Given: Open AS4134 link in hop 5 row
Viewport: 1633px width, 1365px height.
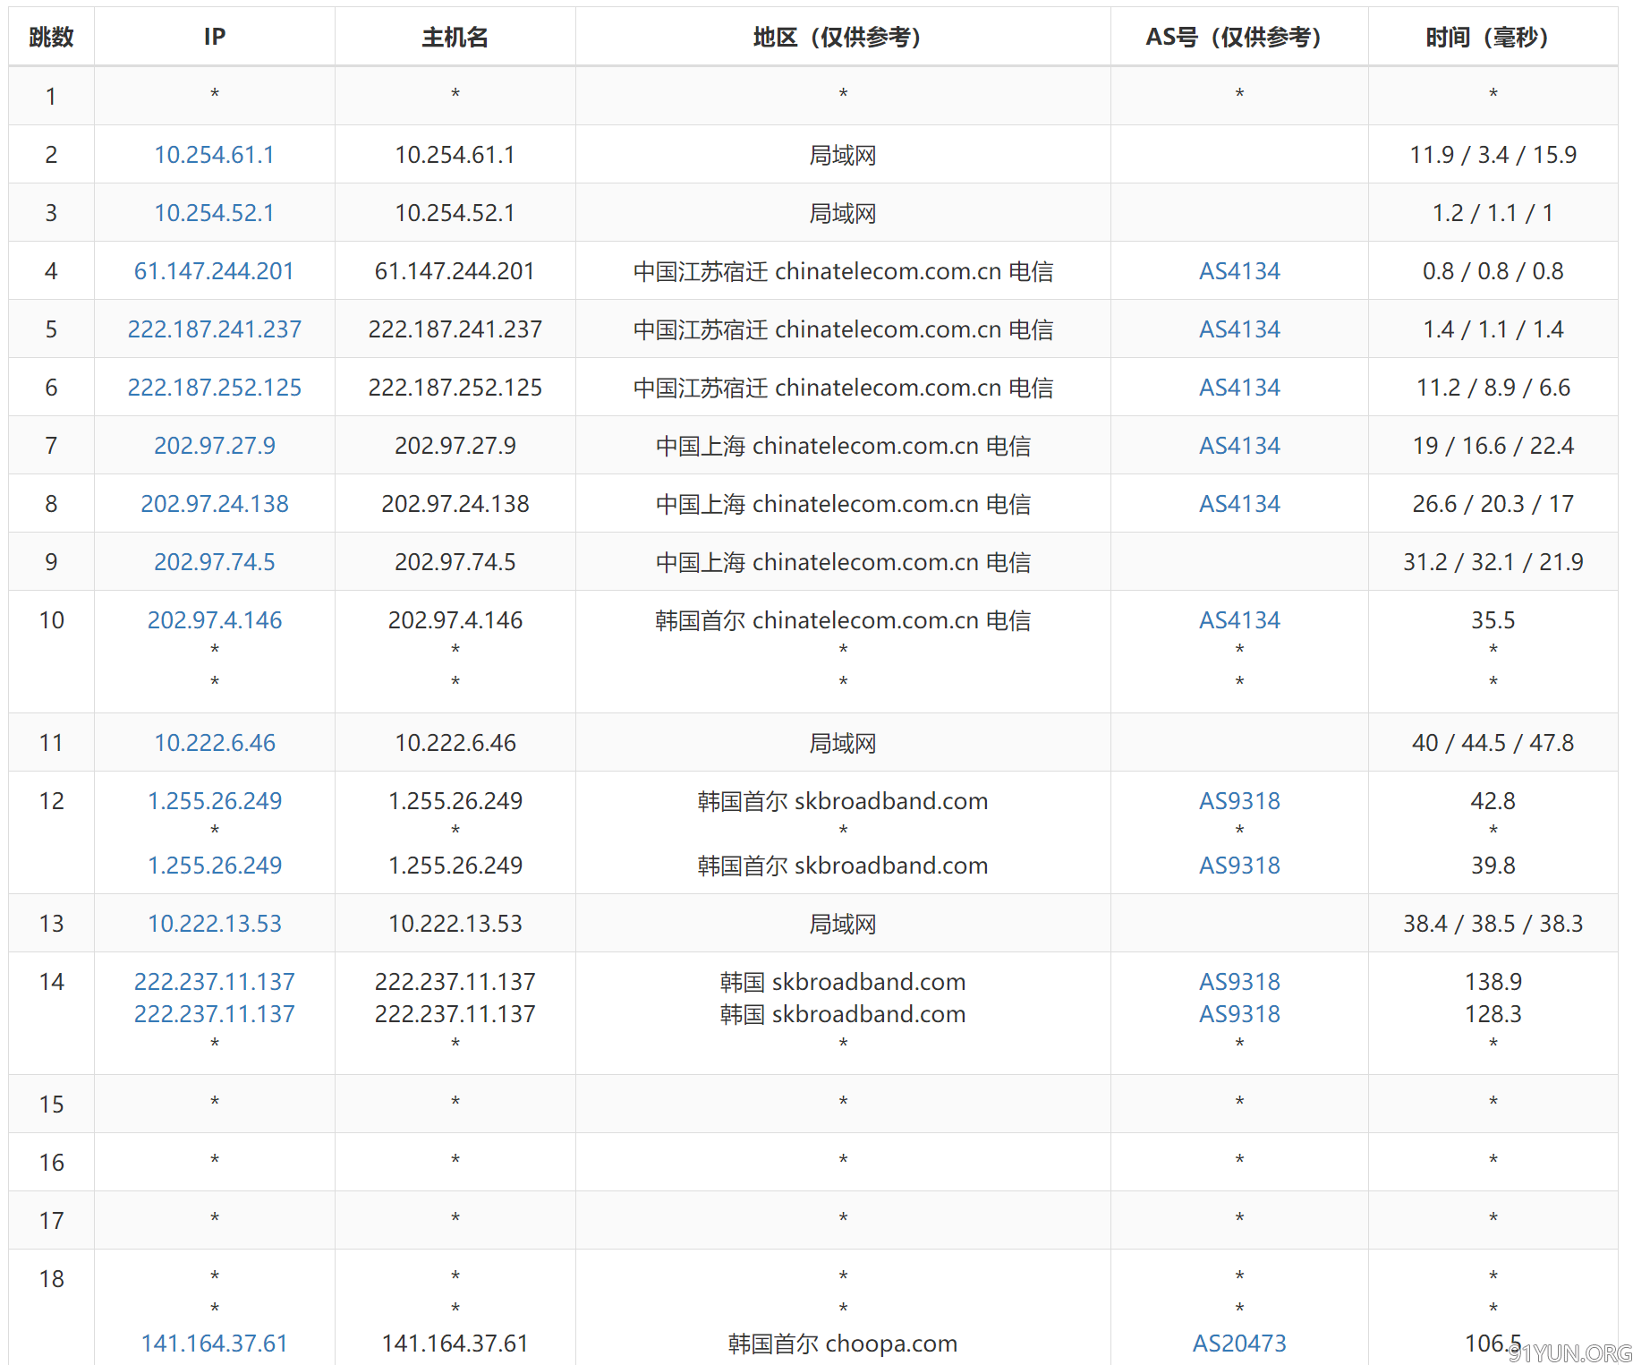Looking at the screenshot, I should [x=1239, y=329].
